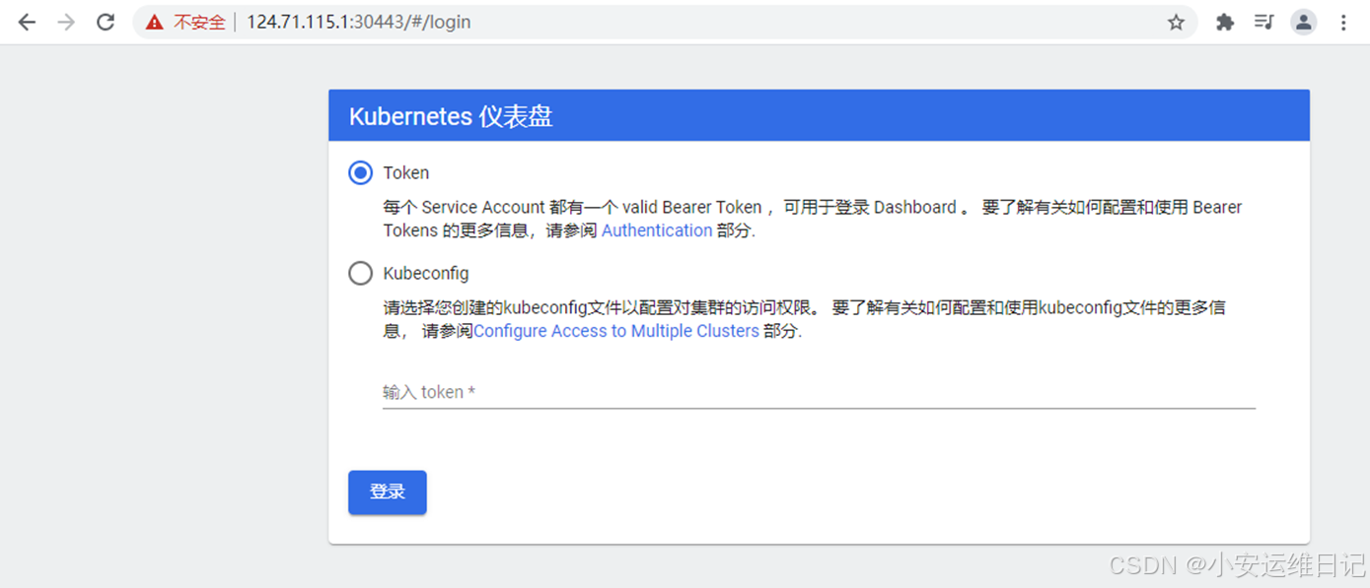Reload the page with the refresh icon
This screenshot has width=1370, height=588.
click(x=106, y=22)
